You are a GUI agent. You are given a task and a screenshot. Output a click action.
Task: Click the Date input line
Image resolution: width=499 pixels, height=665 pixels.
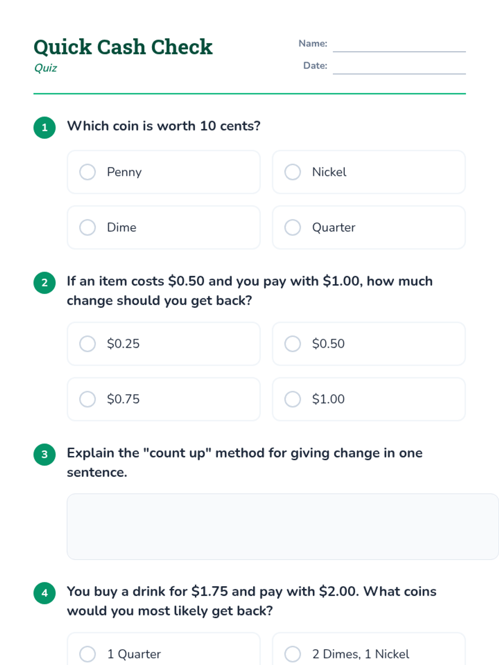(399, 67)
